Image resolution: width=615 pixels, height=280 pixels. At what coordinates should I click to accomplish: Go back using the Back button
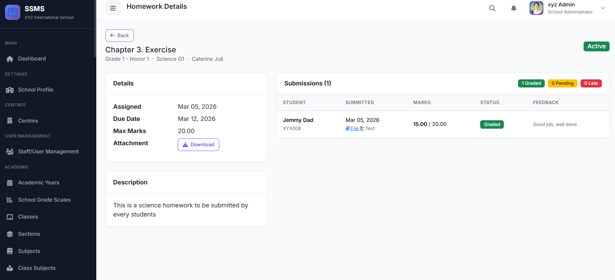click(x=120, y=35)
